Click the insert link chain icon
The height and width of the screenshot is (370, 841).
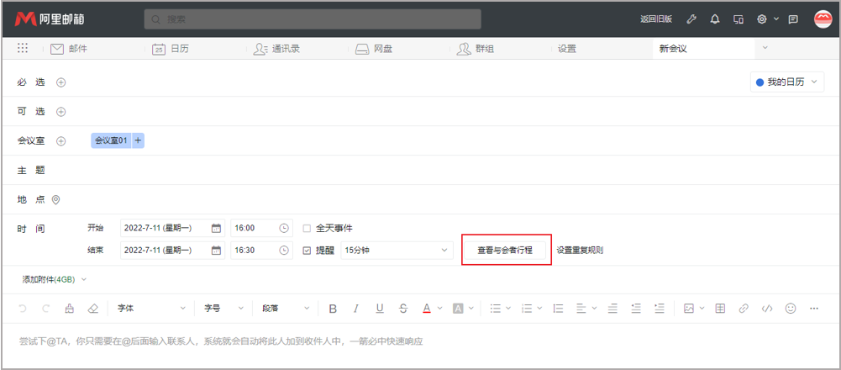744,309
